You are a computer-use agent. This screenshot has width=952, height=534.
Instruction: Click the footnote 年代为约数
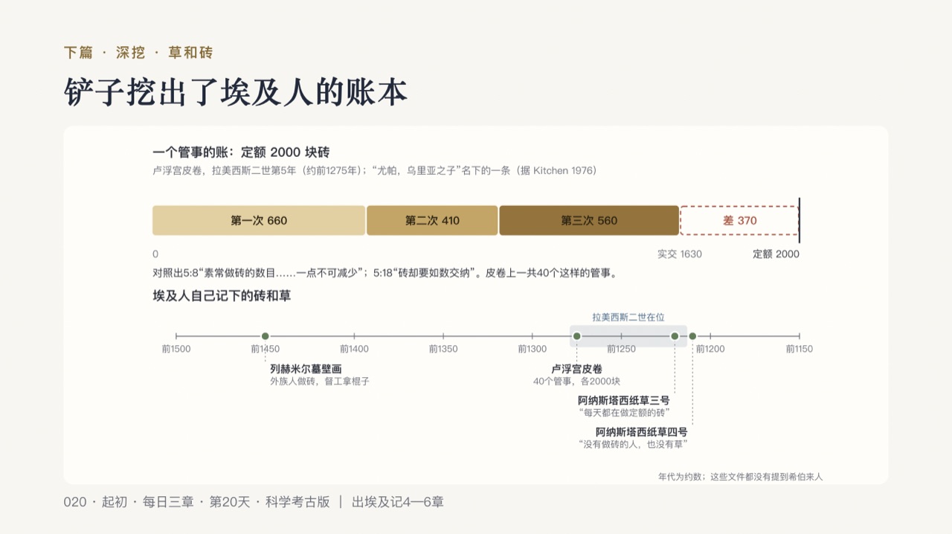click(740, 476)
